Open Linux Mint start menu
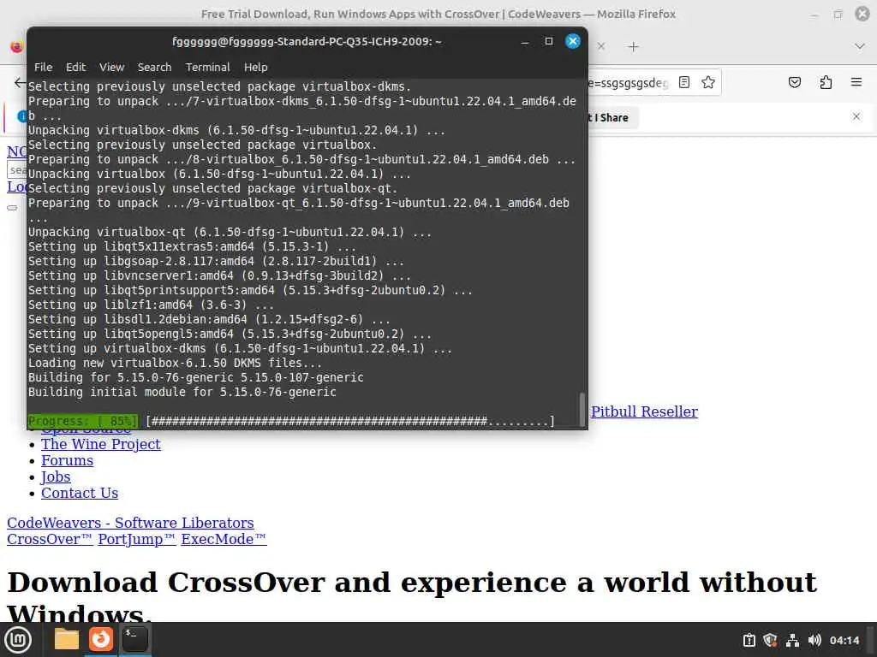 18,640
